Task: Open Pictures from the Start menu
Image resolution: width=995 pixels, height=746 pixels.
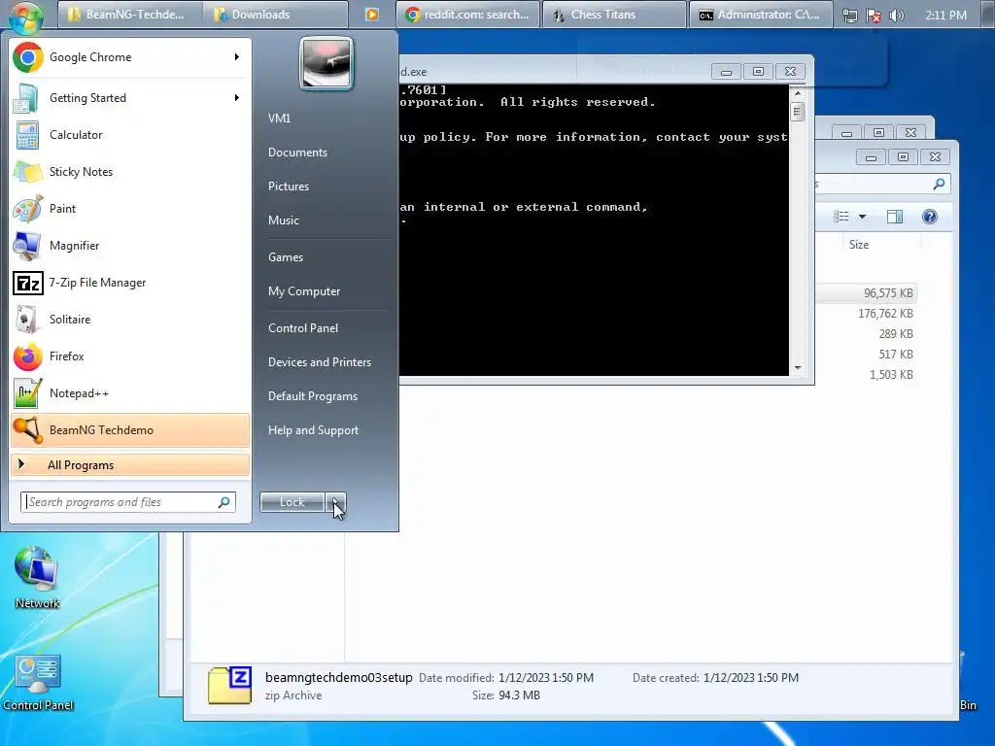Action: tap(289, 186)
